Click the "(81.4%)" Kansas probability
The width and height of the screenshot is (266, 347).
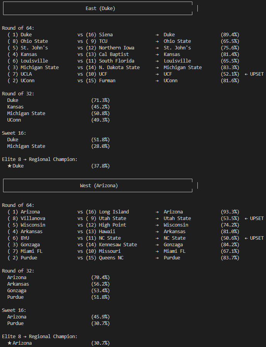point(230,54)
